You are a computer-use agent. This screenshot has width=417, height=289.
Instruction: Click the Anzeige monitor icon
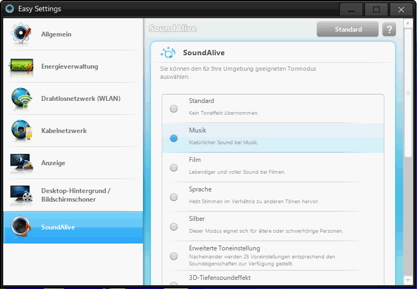[21, 162]
